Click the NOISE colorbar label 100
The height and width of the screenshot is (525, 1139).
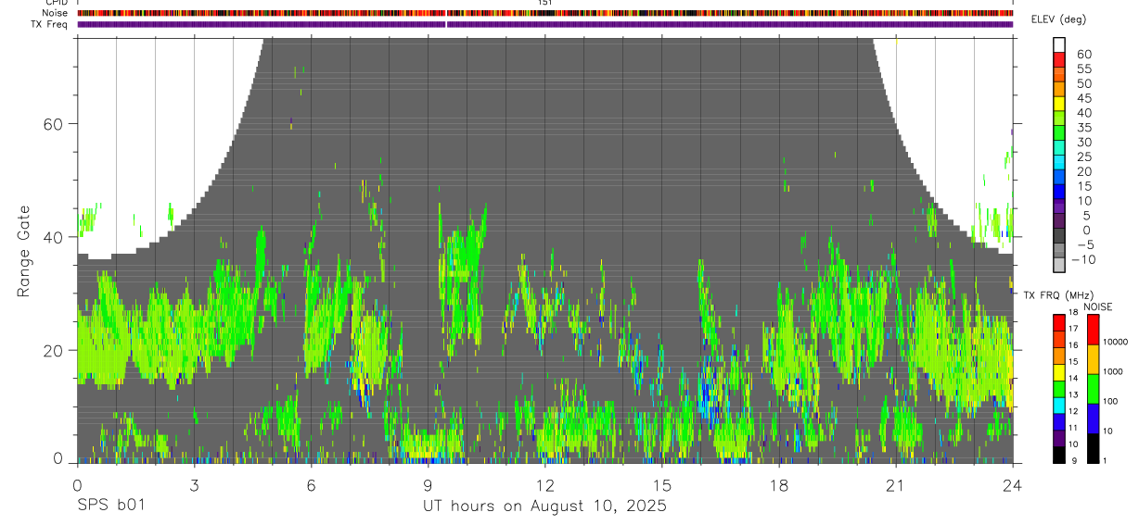(1112, 401)
